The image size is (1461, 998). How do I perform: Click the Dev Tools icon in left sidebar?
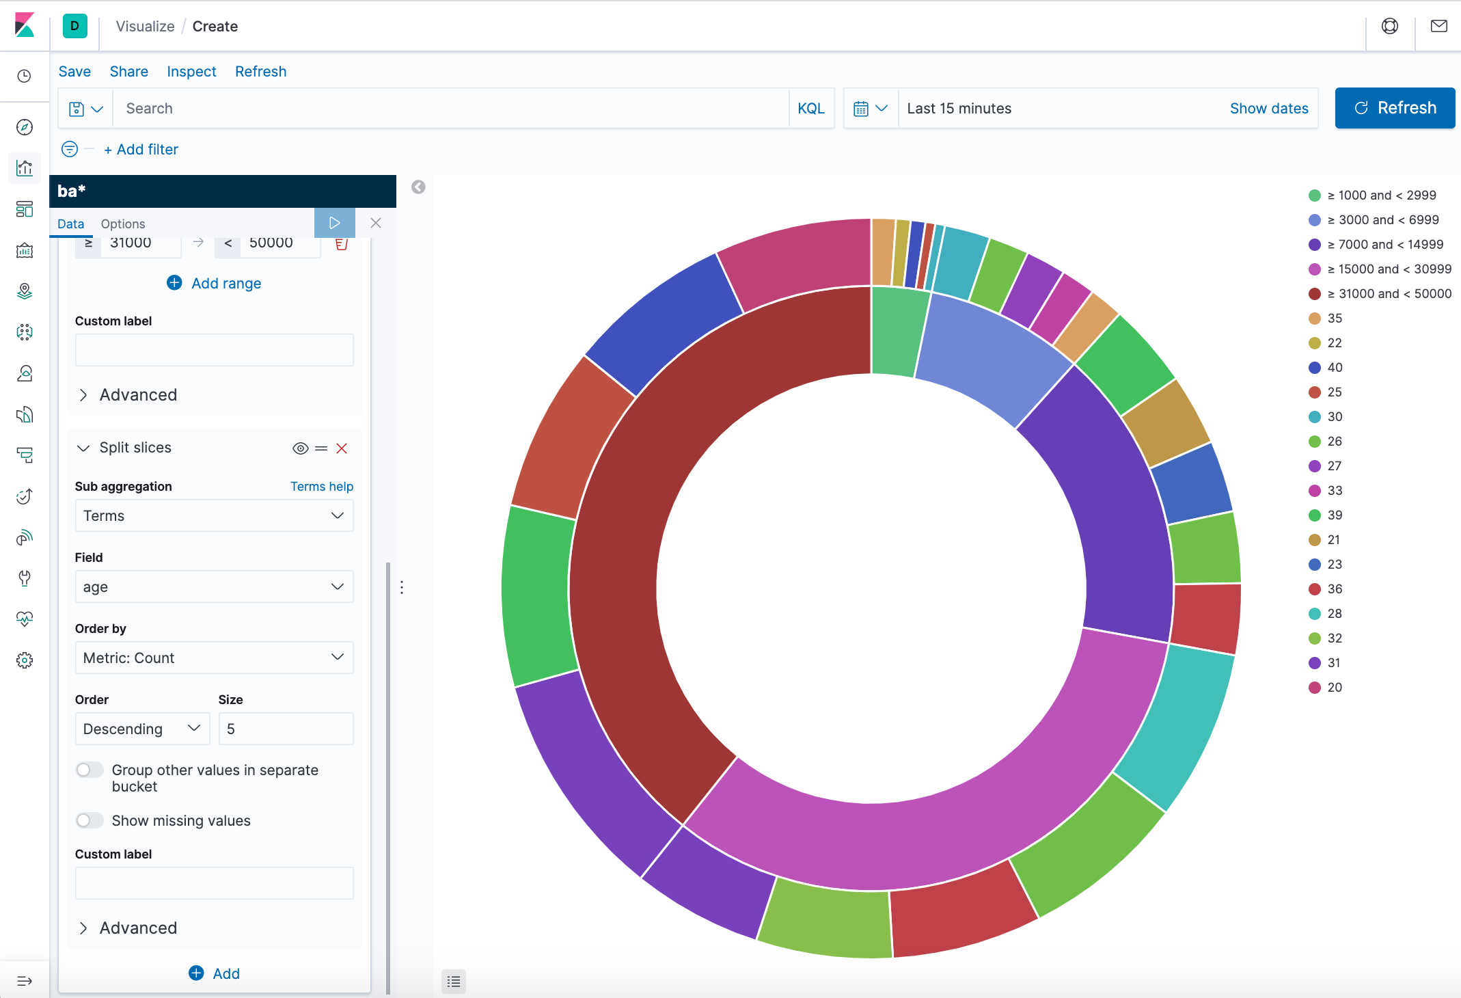pos(25,577)
